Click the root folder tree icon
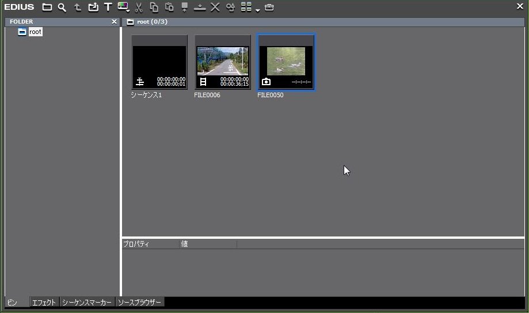The height and width of the screenshot is (313, 529). click(22, 32)
